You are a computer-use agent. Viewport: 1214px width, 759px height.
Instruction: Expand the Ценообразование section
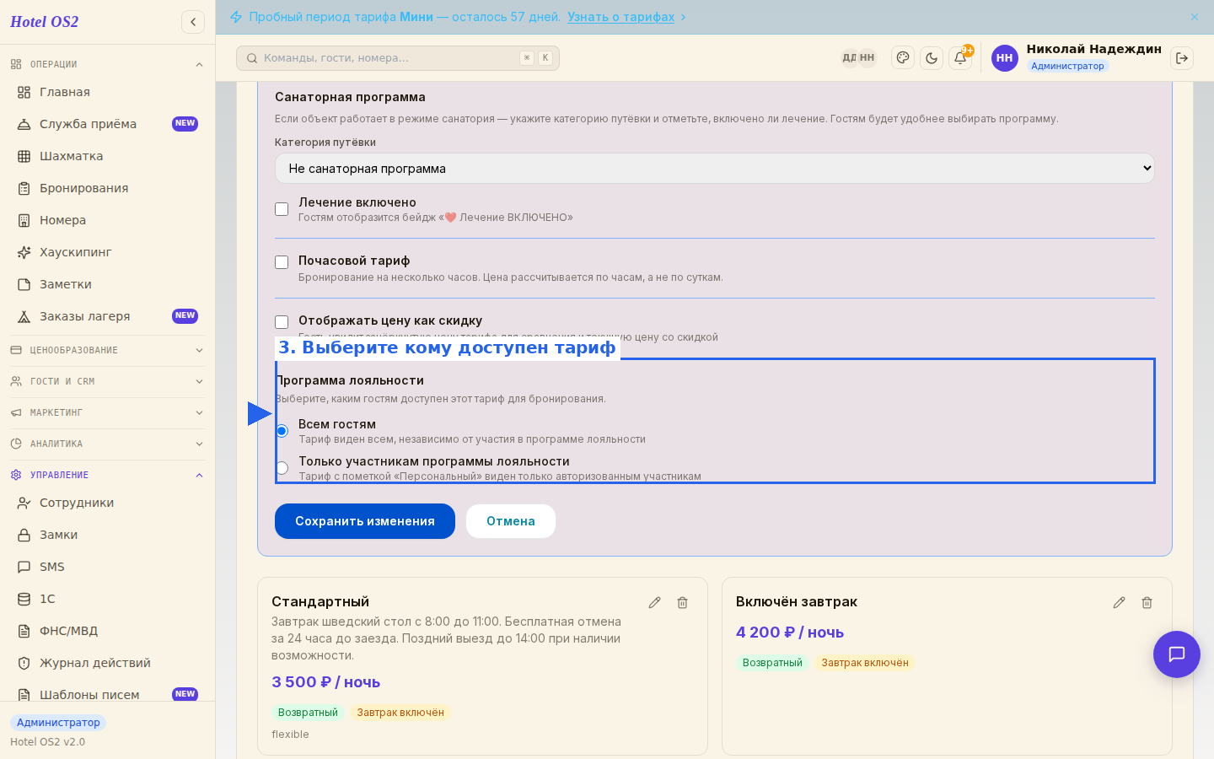point(107,350)
